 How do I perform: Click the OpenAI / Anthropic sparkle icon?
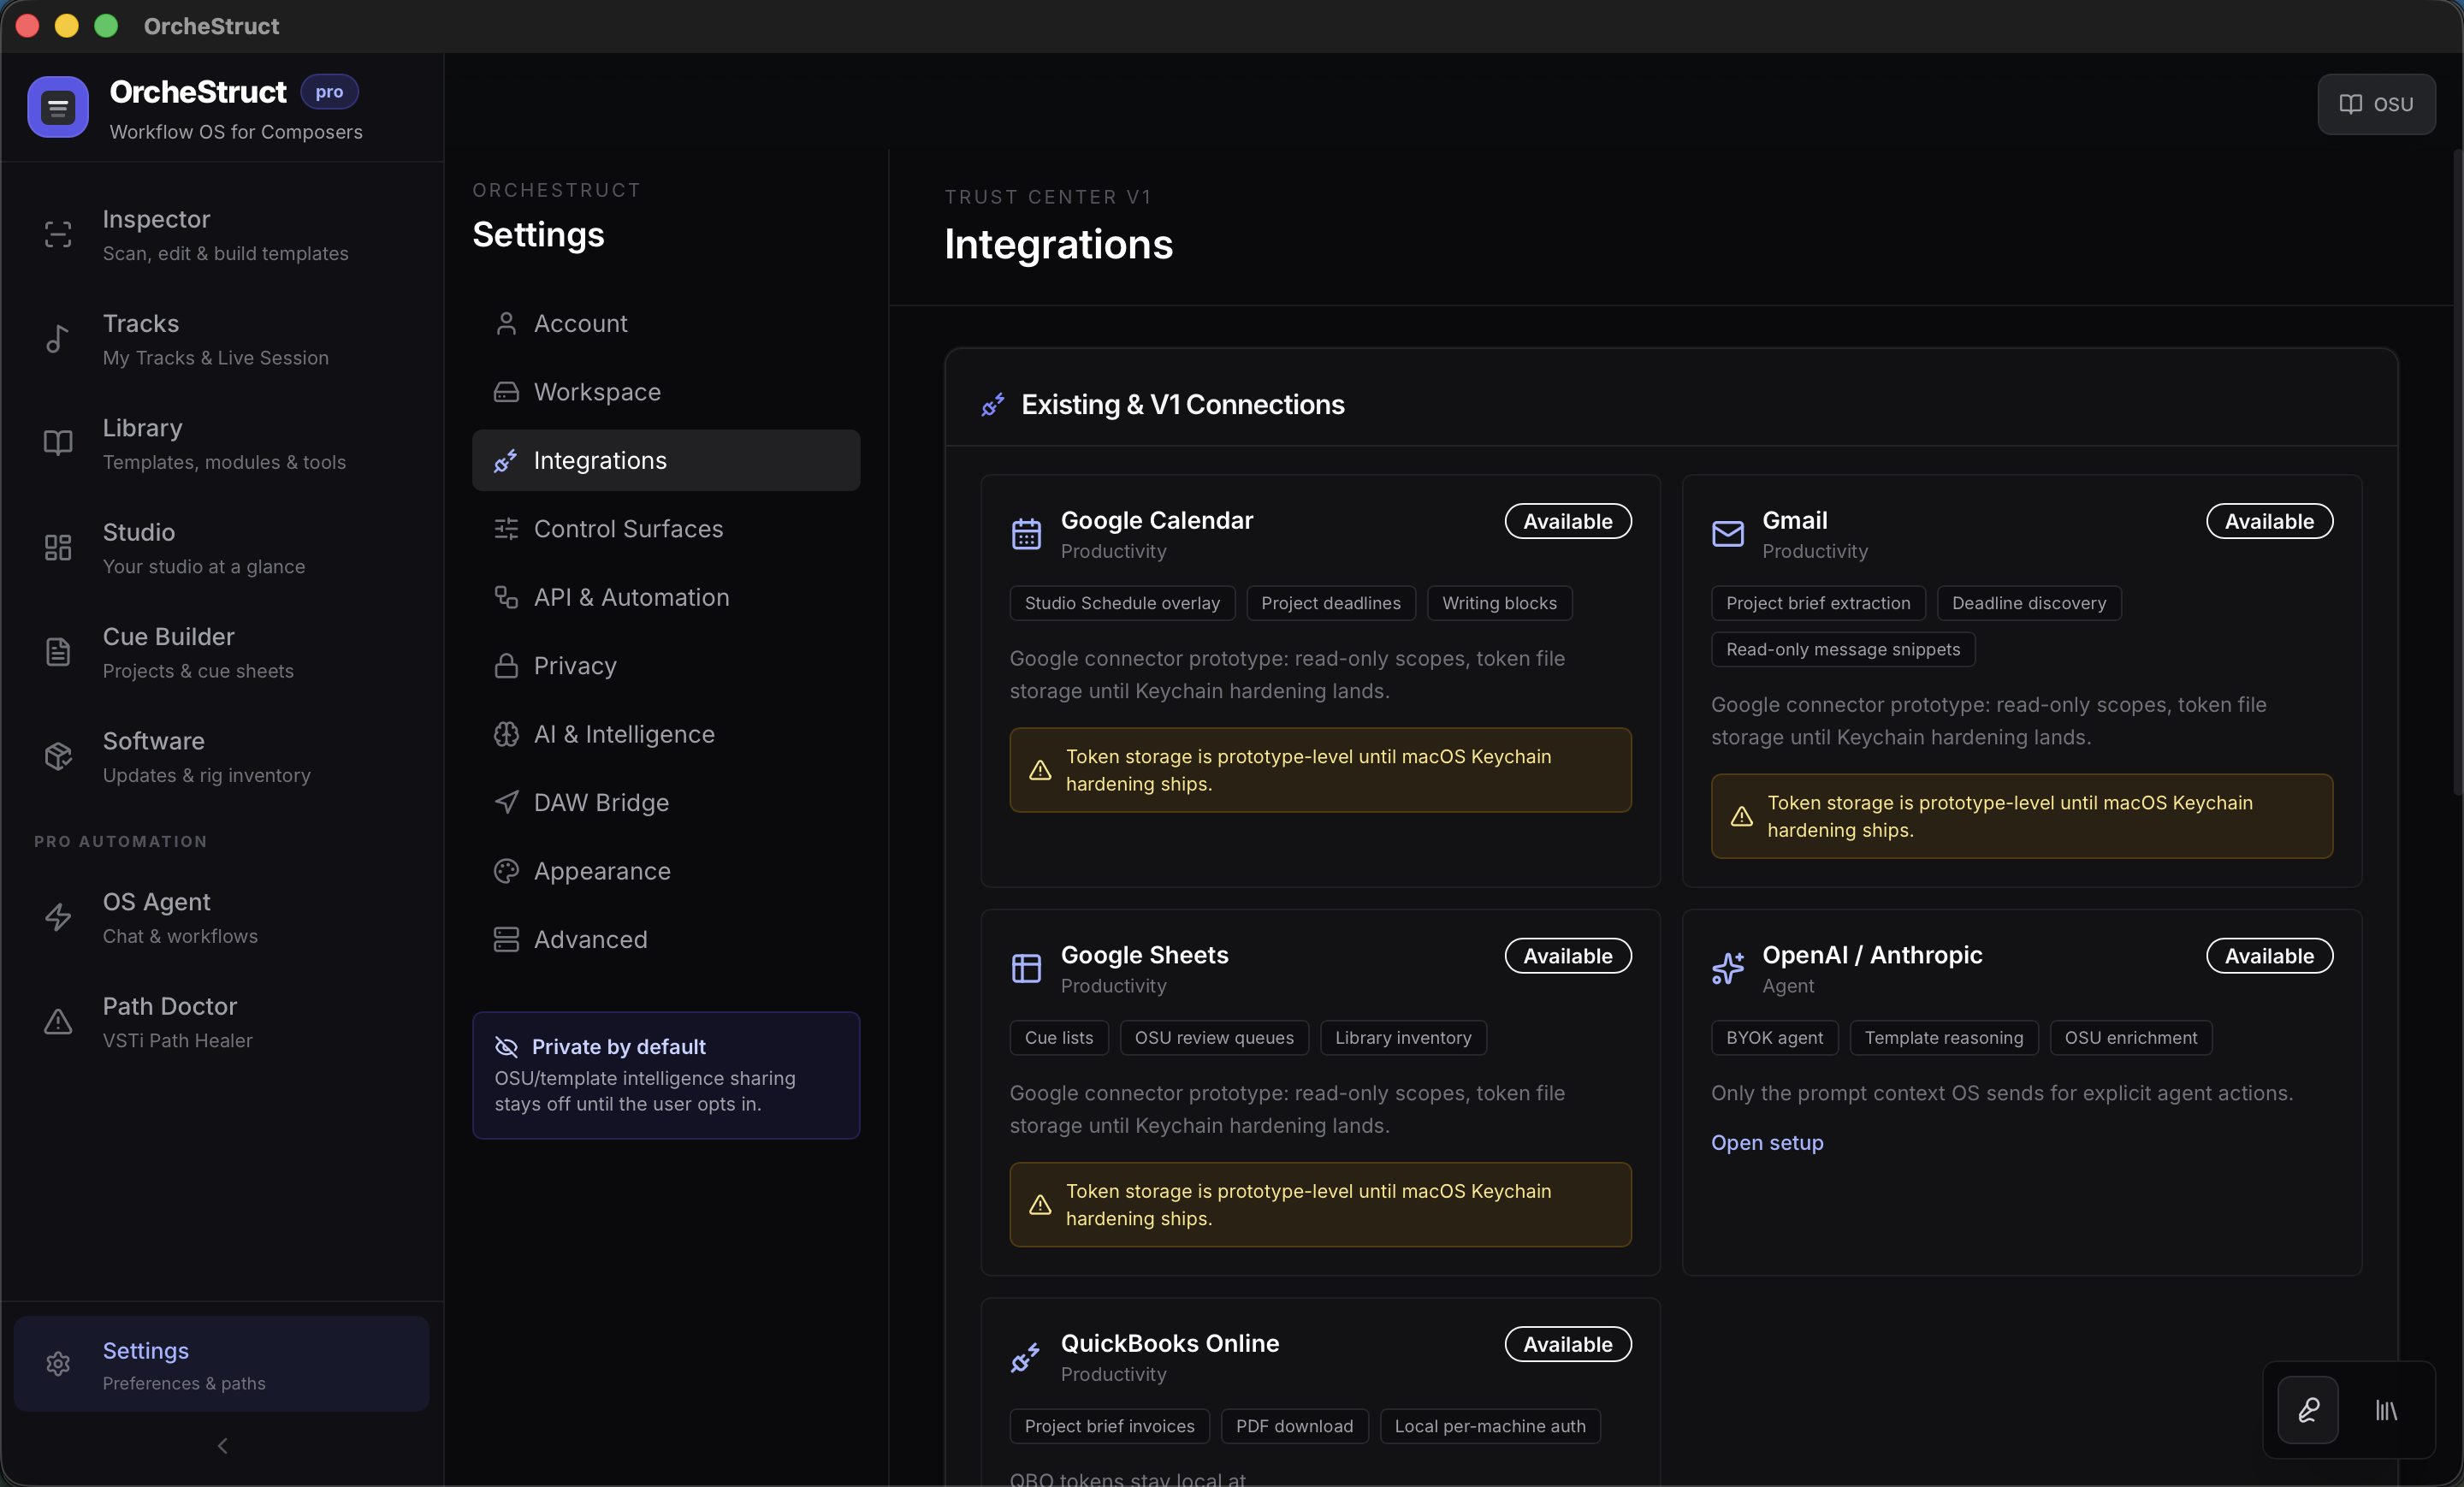click(x=1727, y=969)
